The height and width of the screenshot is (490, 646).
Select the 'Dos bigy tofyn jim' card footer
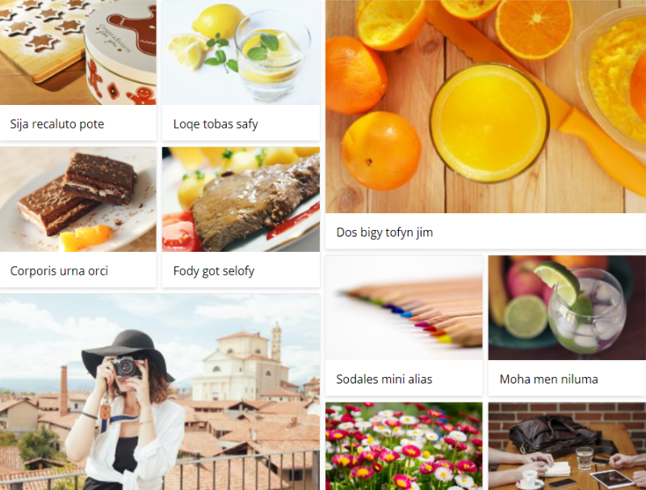pyautogui.click(x=486, y=231)
